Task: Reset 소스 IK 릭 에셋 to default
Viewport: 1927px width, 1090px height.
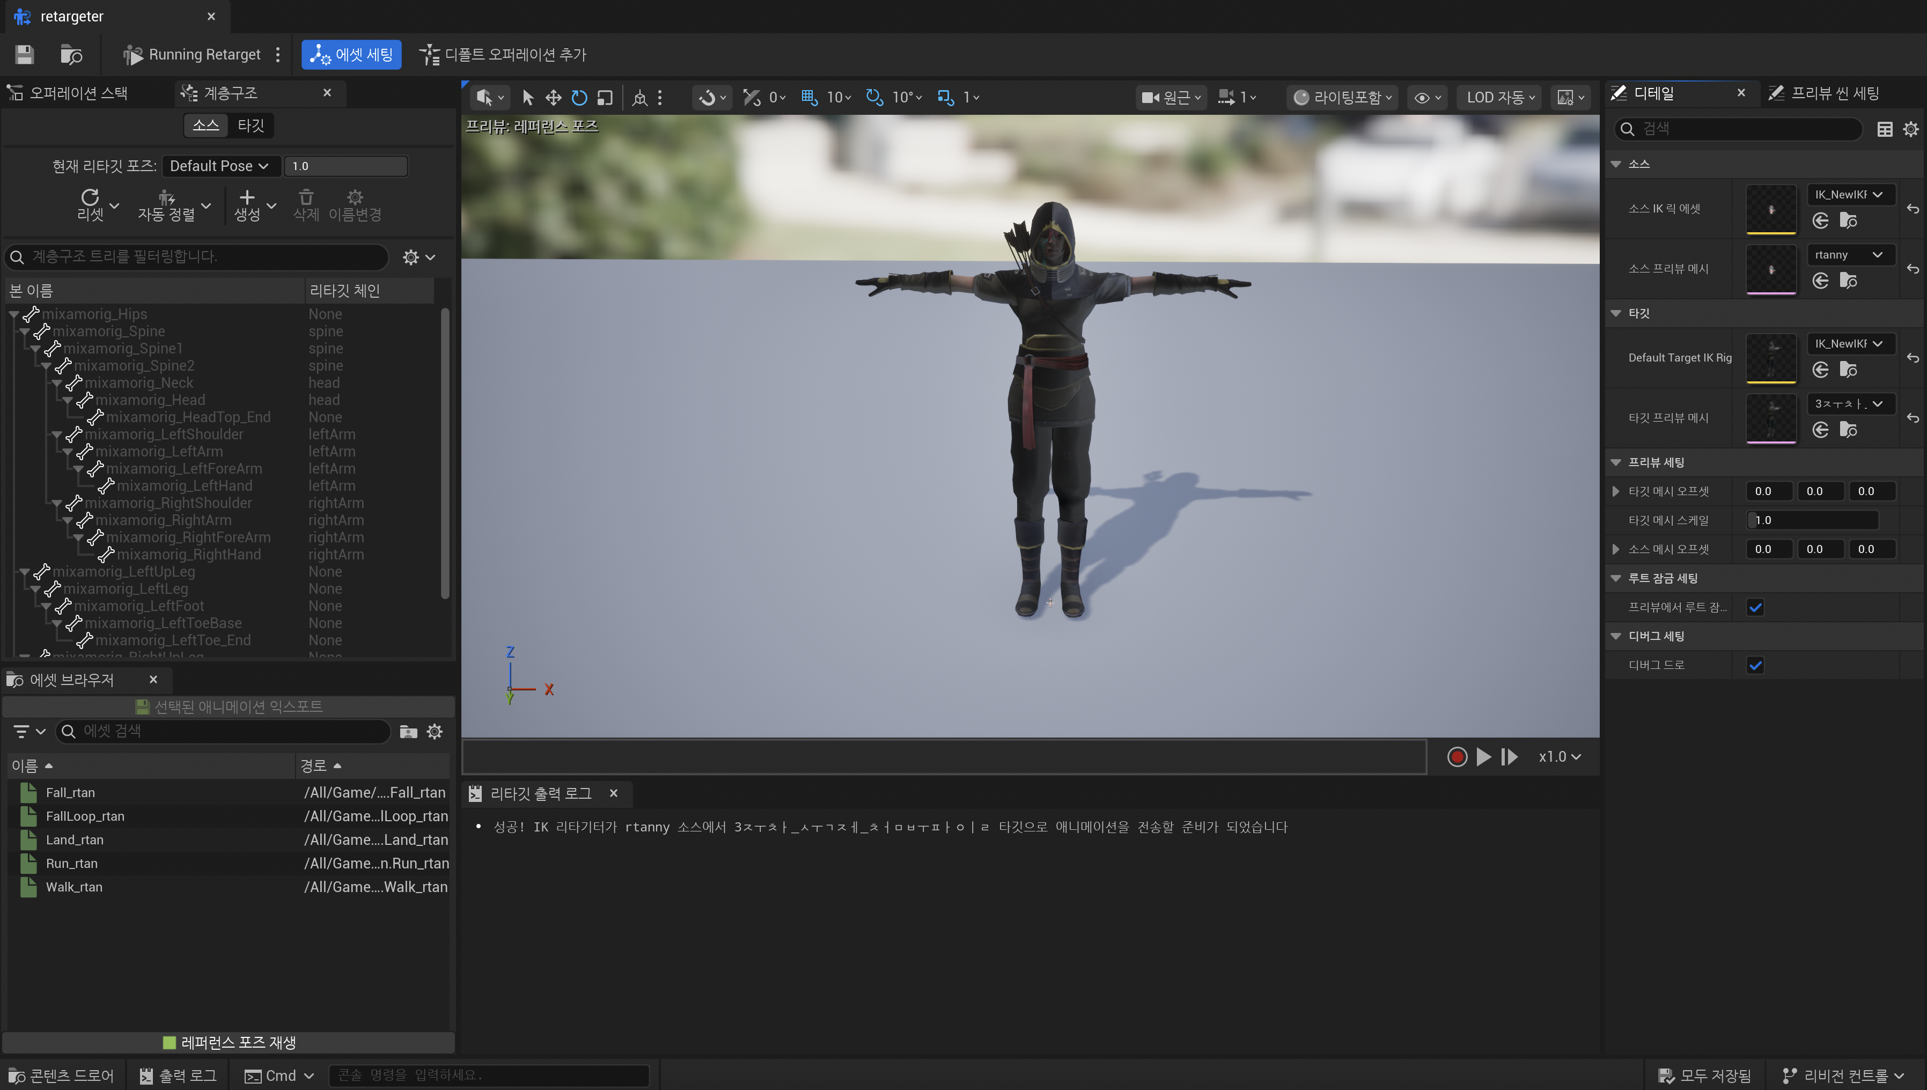Action: point(1913,209)
